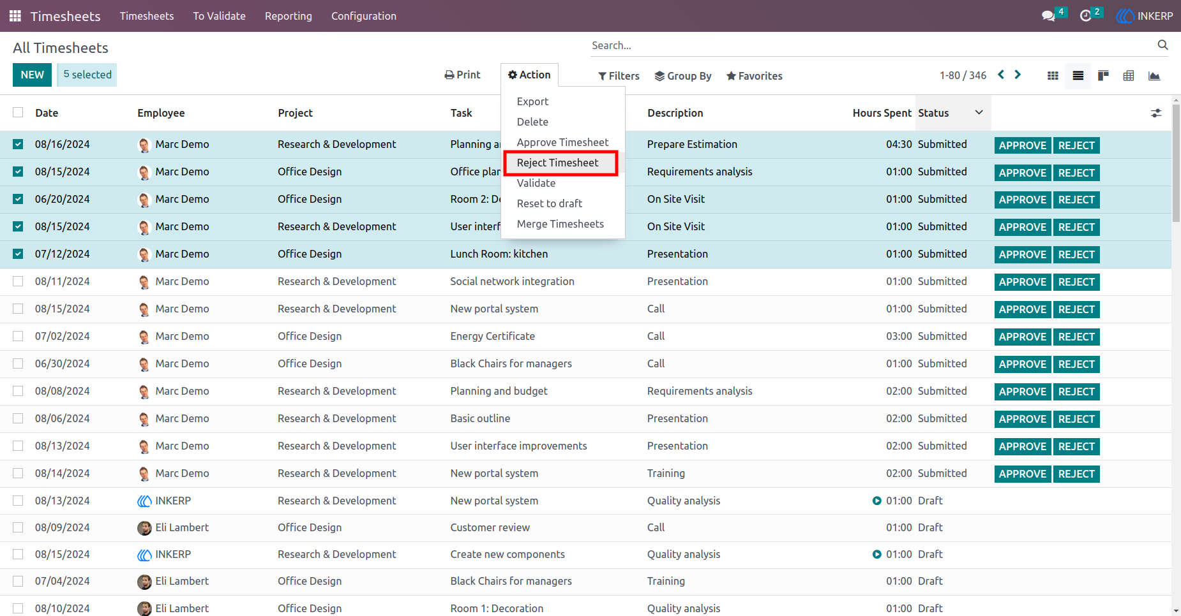Click the 5 selected indicator

pos(87,75)
